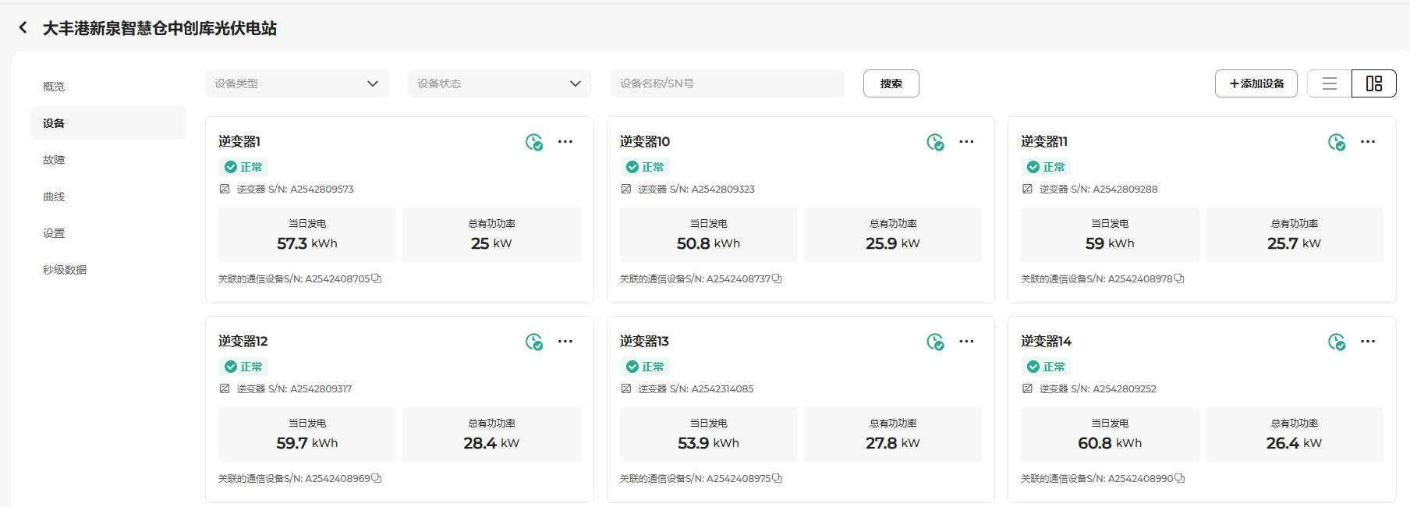Switch to list view layout

pyautogui.click(x=1329, y=83)
